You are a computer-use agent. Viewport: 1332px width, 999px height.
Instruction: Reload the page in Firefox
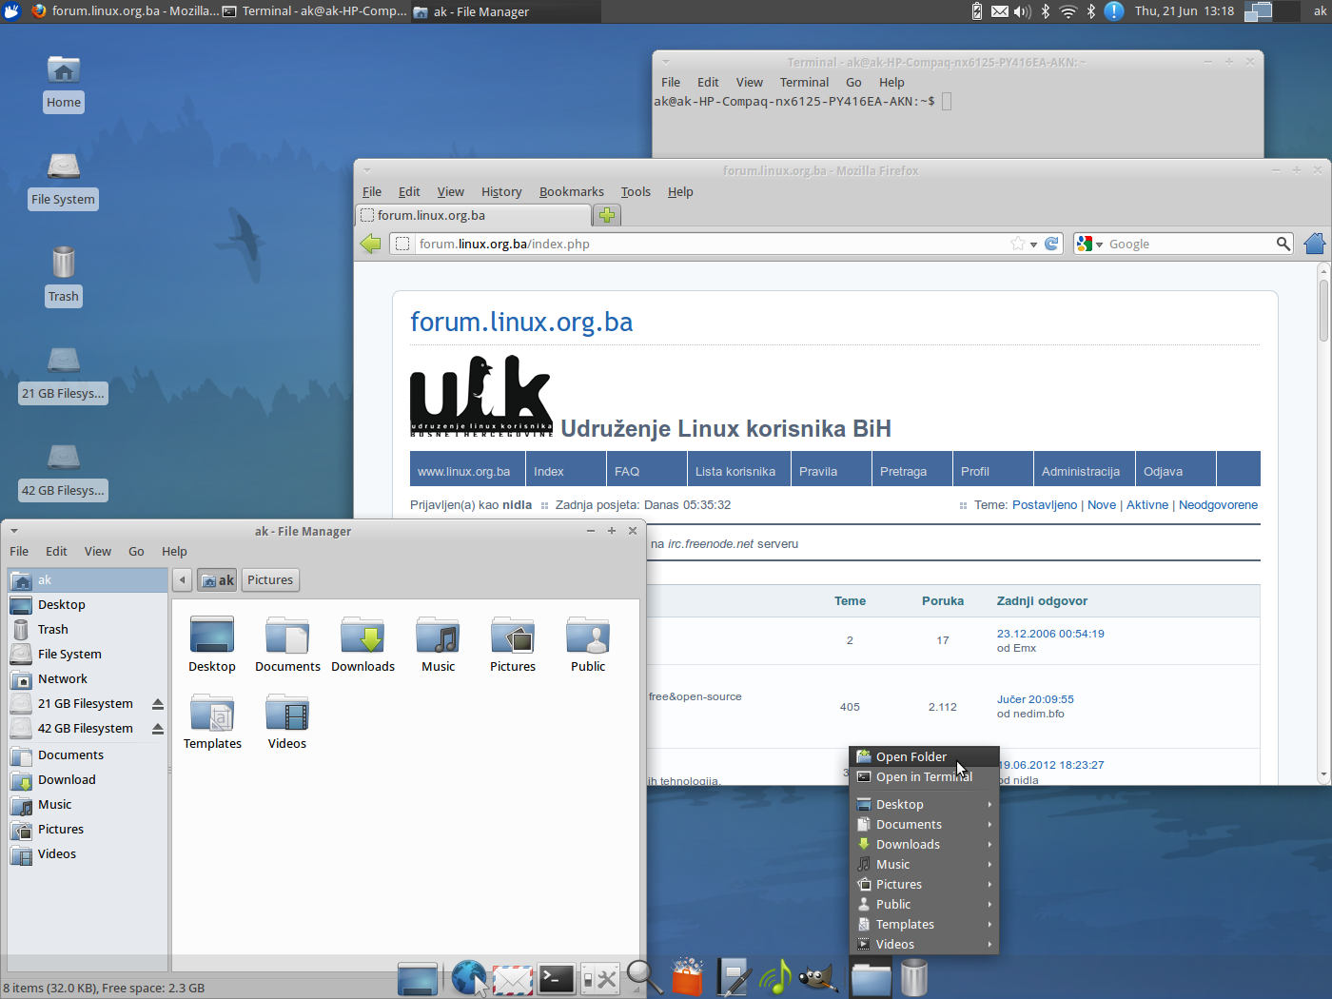tap(1051, 244)
